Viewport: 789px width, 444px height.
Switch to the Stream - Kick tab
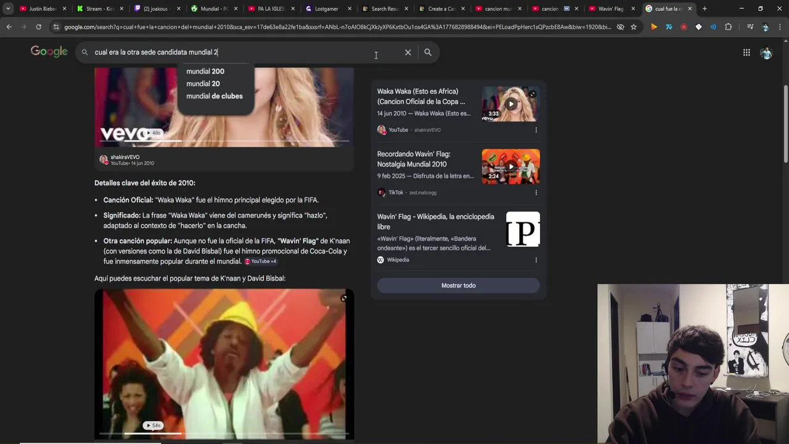(99, 9)
